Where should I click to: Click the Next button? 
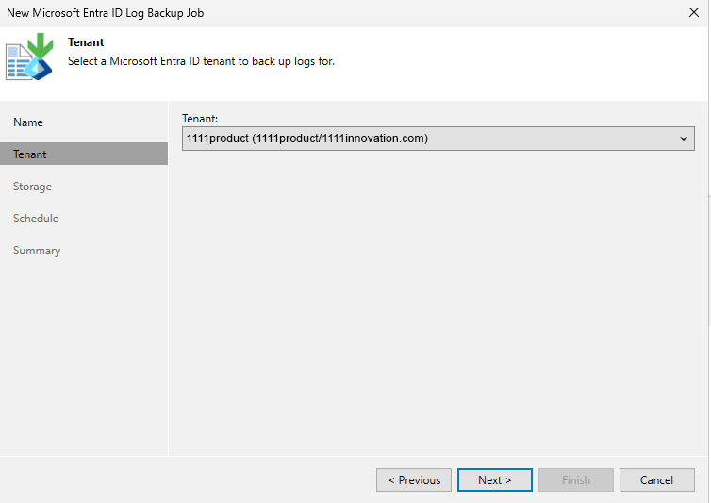pos(495,479)
